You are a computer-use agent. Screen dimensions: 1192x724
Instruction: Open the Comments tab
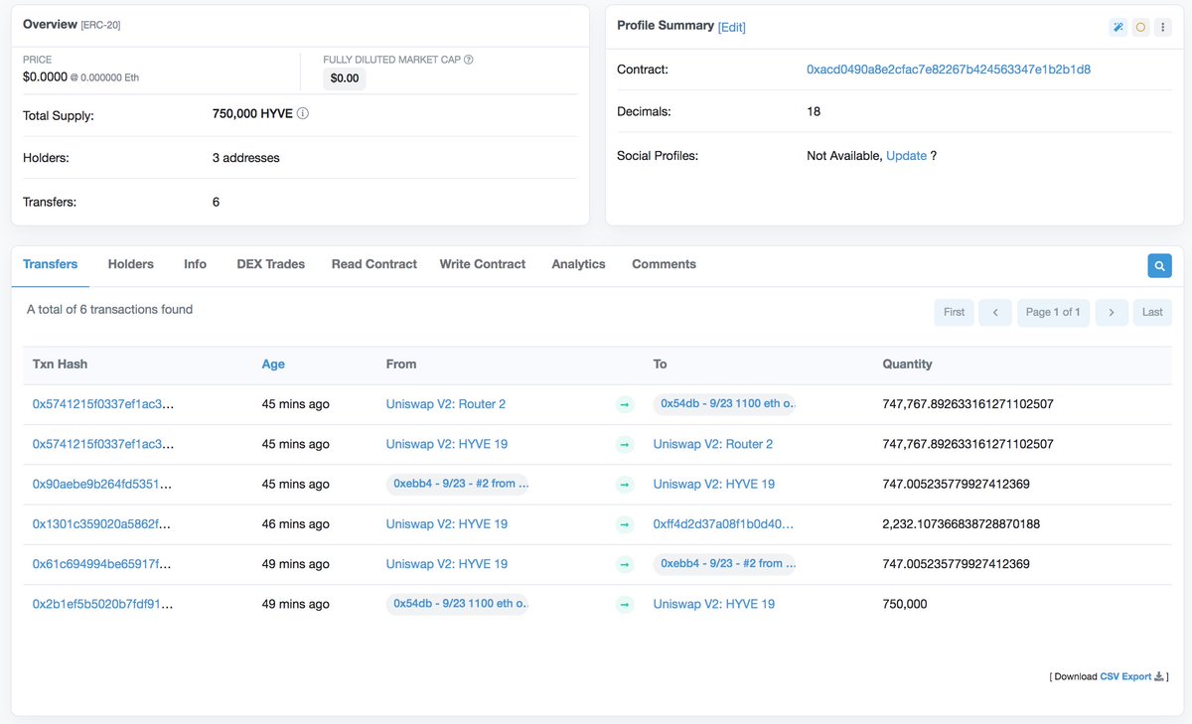click(x=665, y=264)
